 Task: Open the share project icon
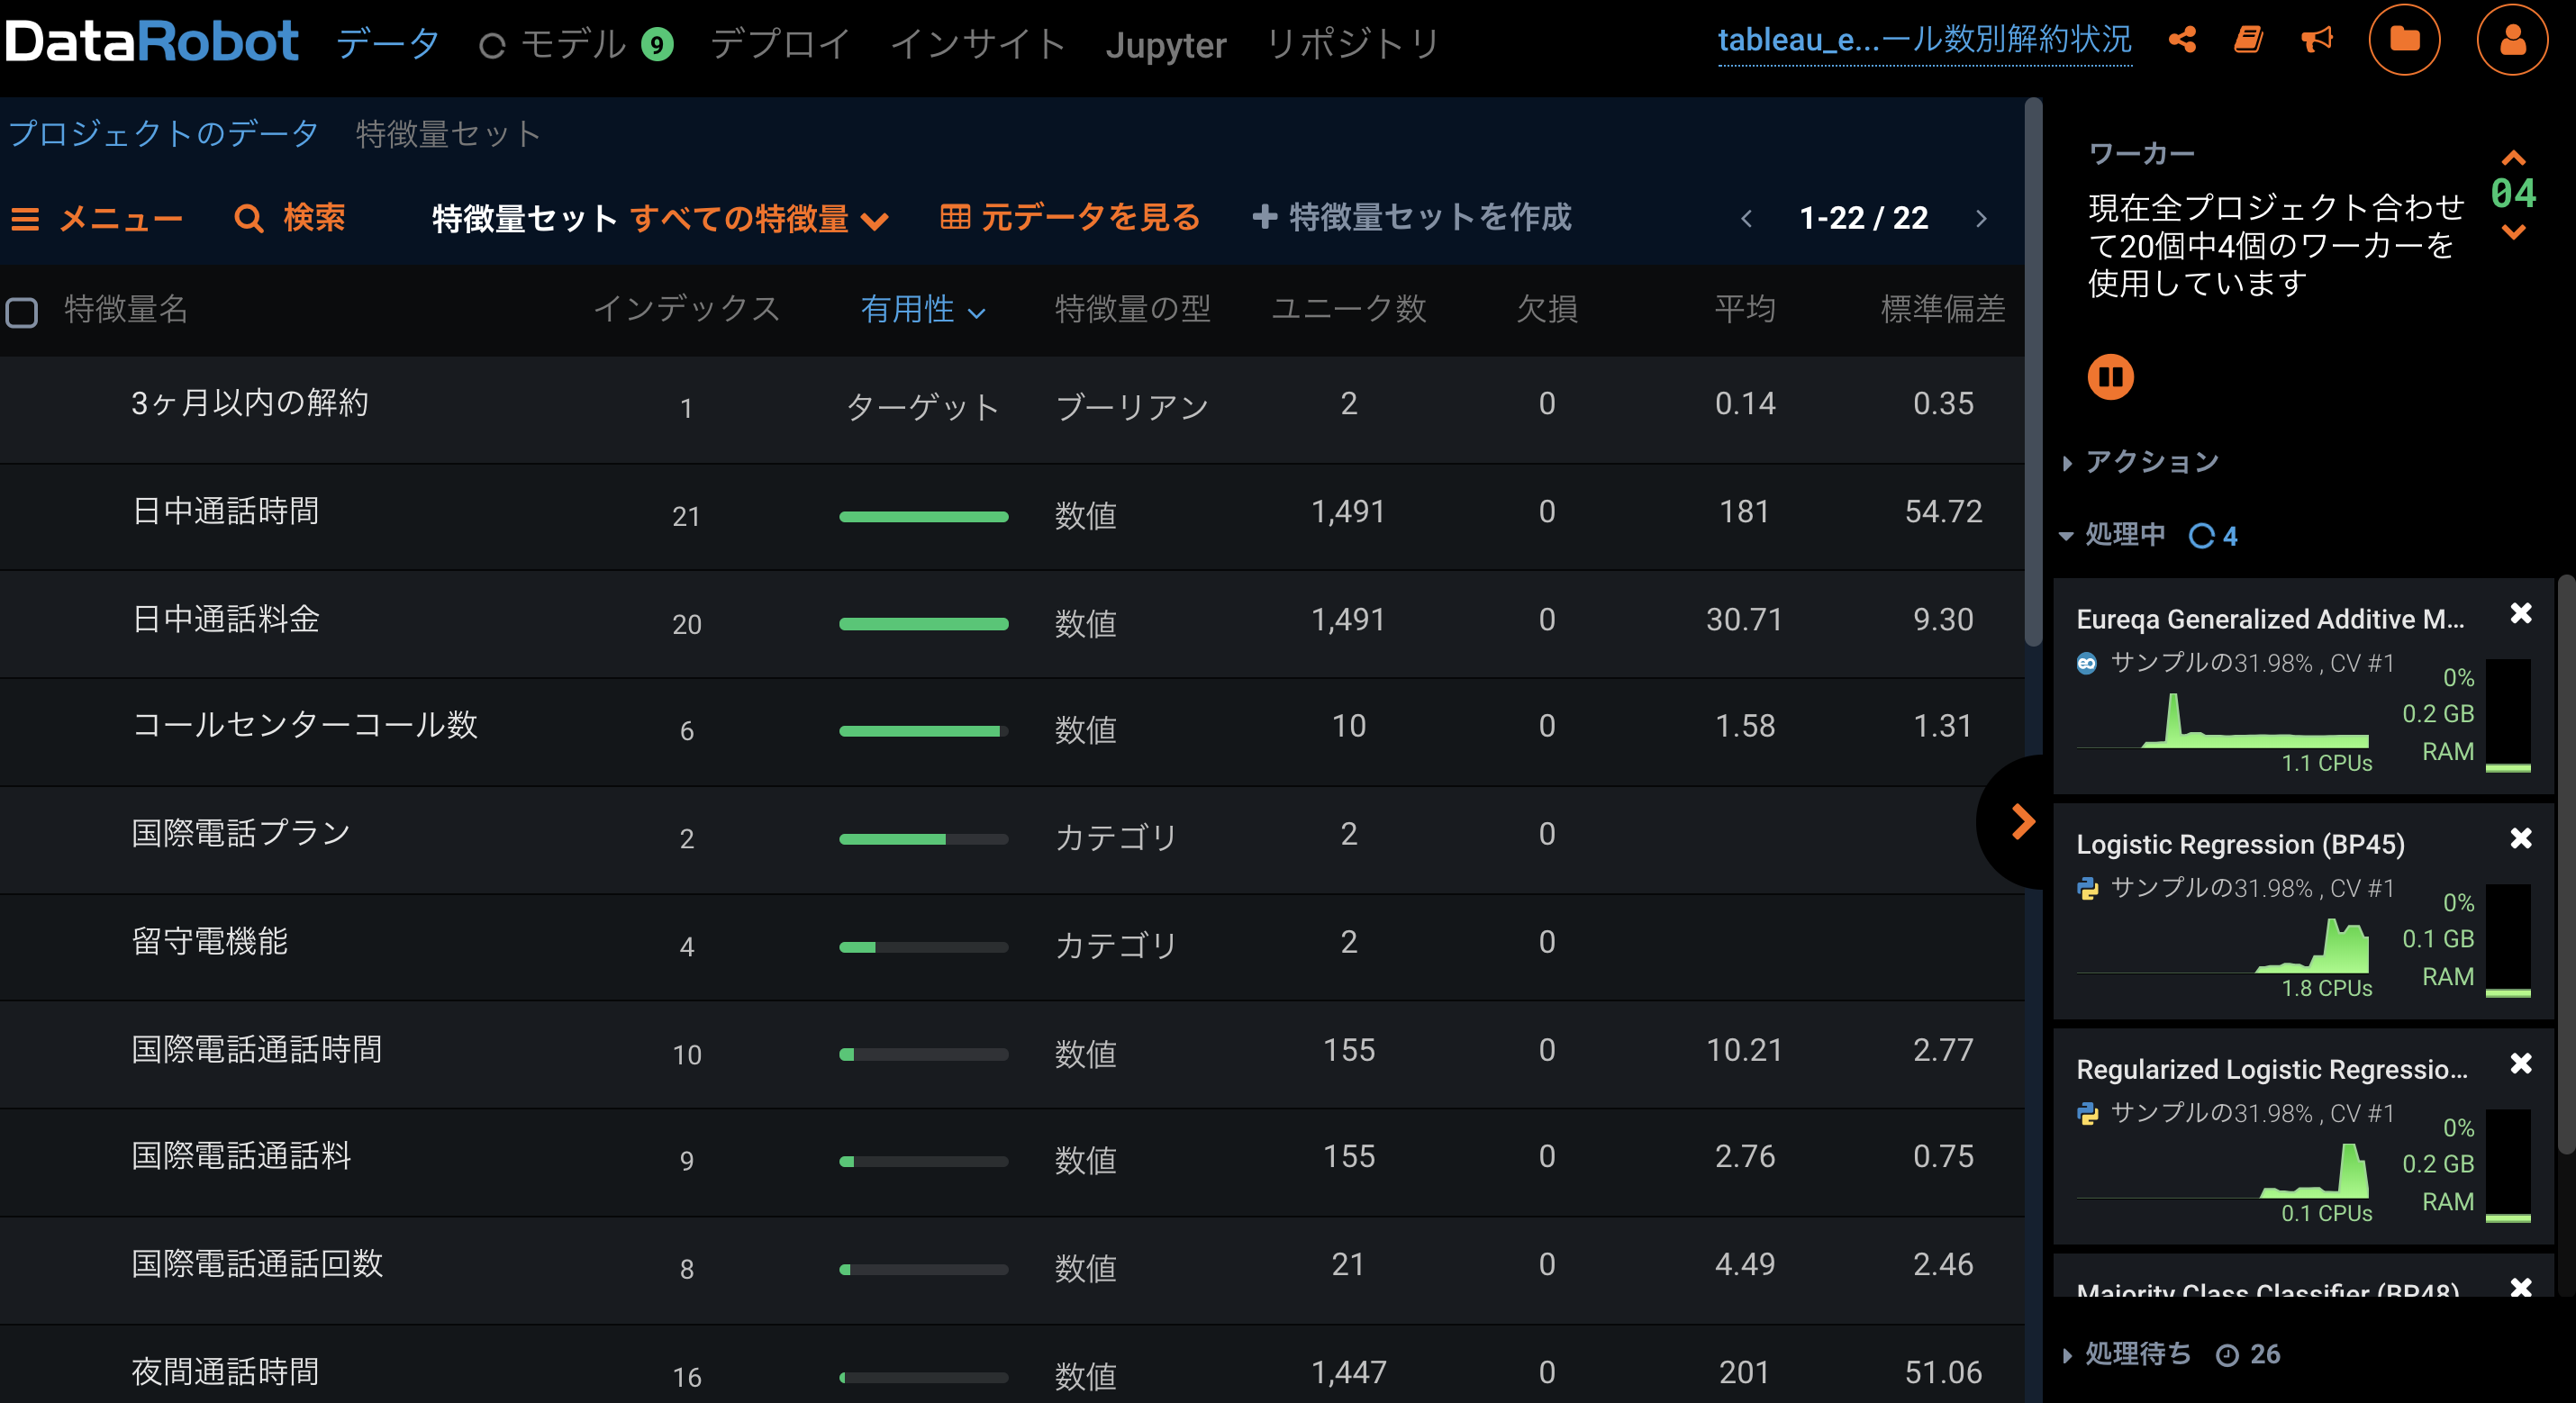2182,40
